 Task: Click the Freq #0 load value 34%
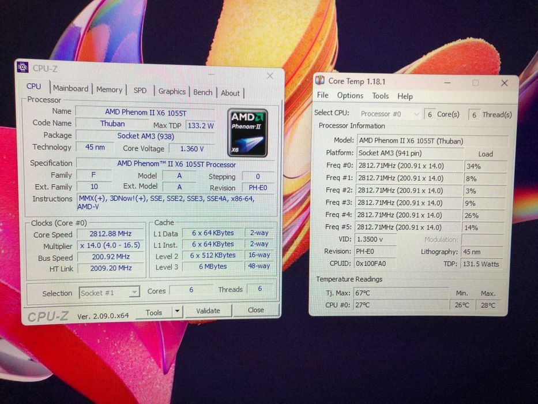tap(486, 166)
